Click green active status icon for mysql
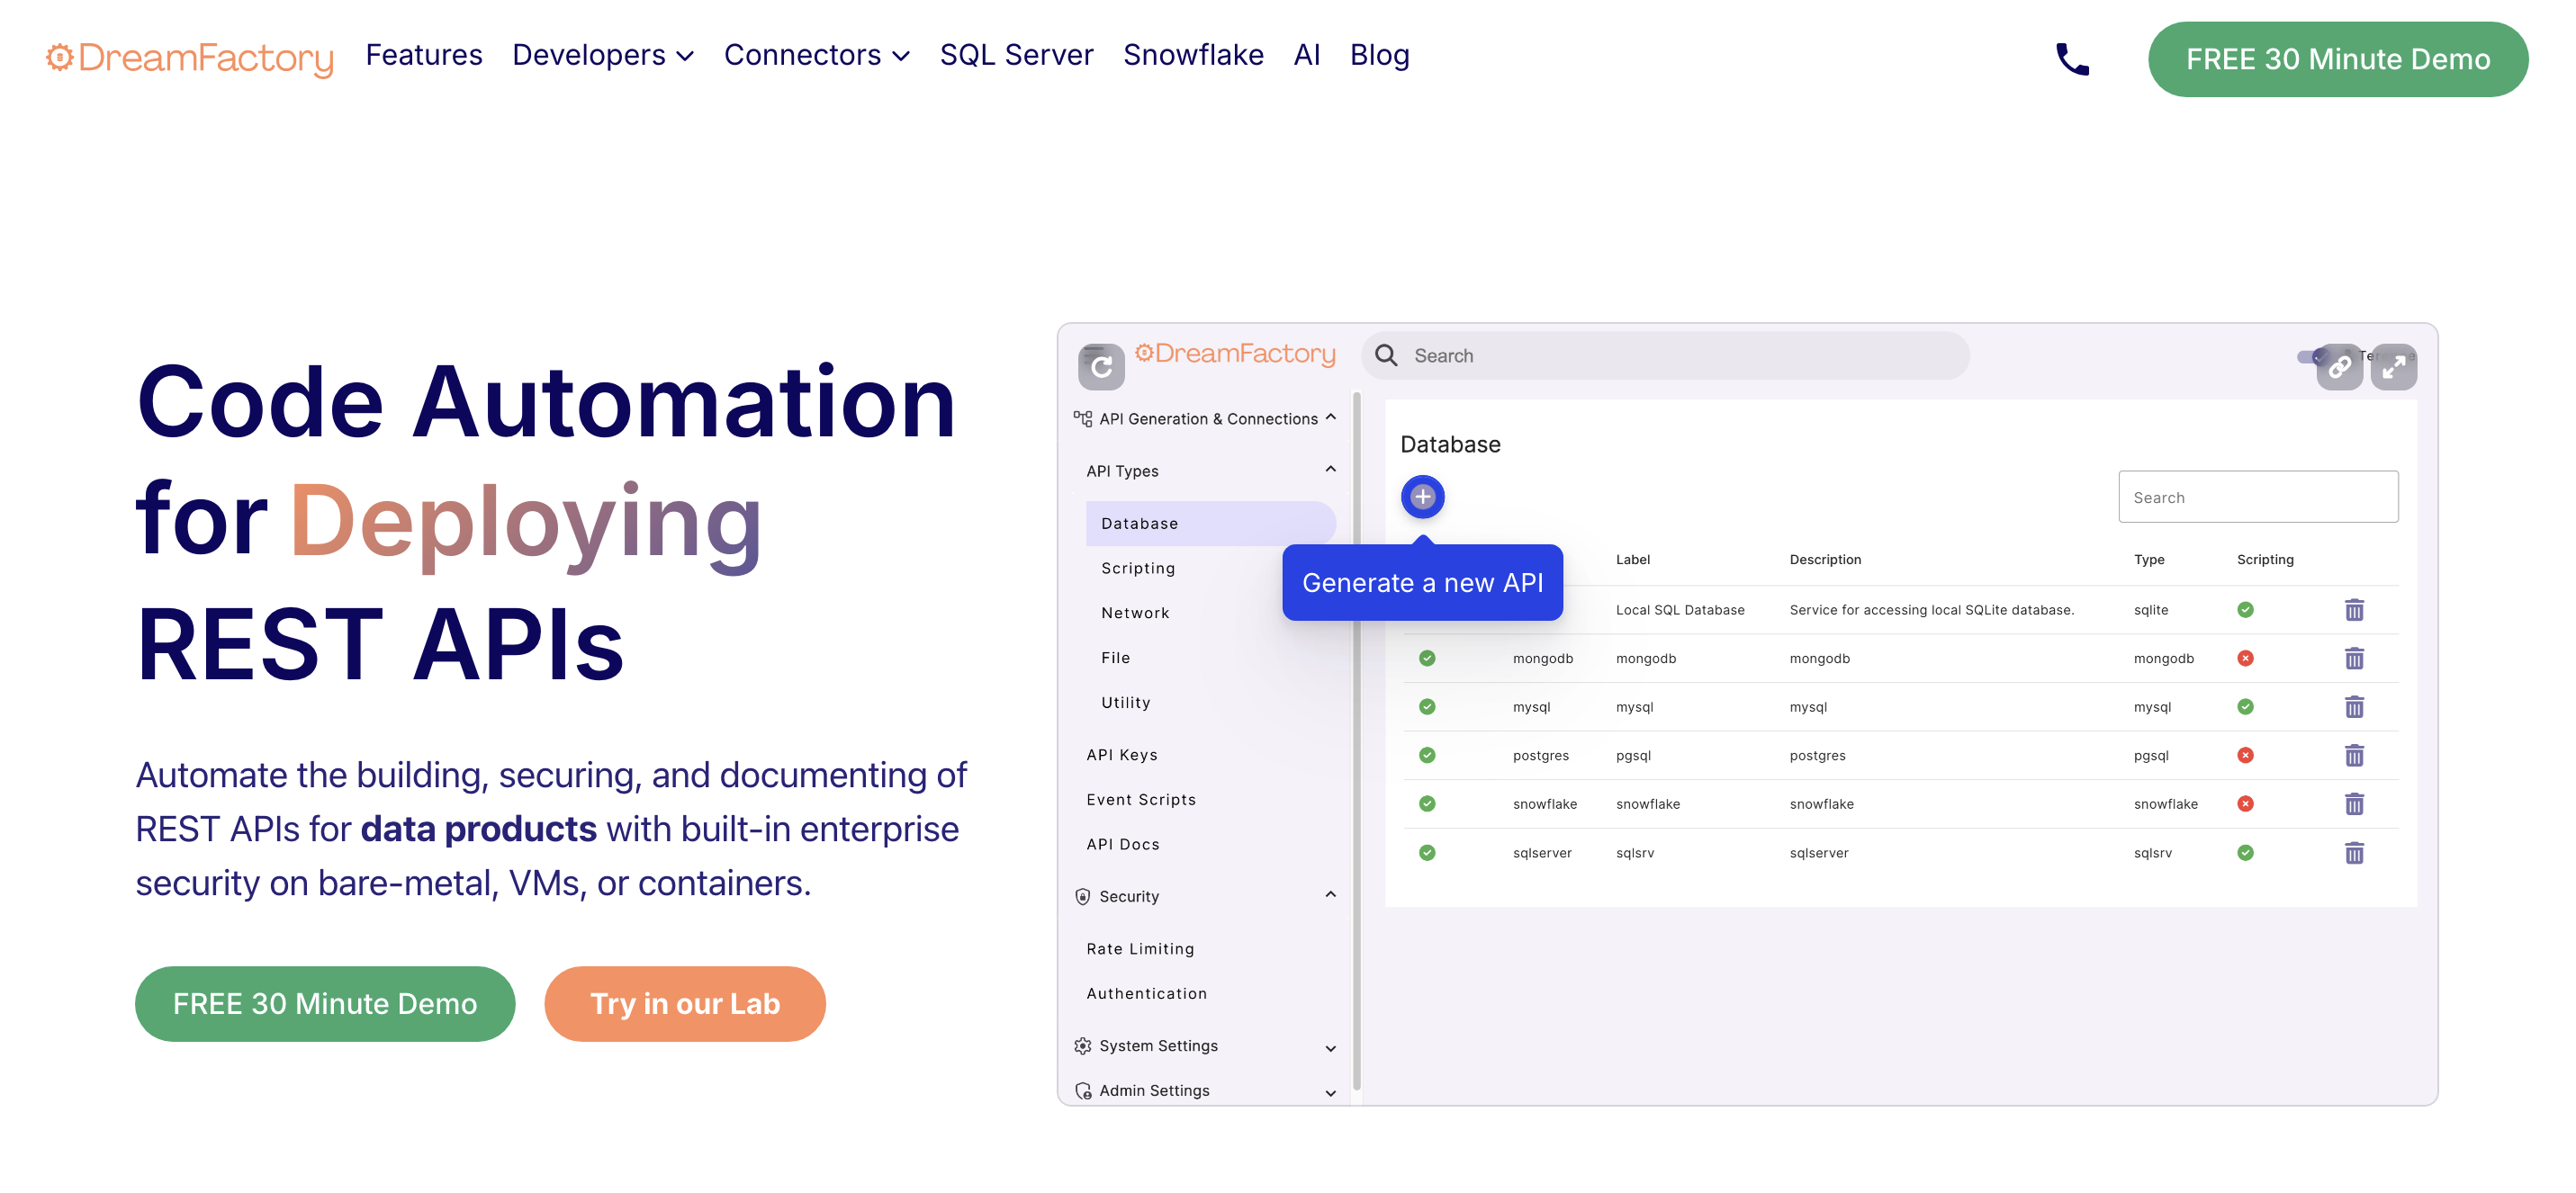The width and height of the screenshot is (2576, 1193). coord(1427,707)
